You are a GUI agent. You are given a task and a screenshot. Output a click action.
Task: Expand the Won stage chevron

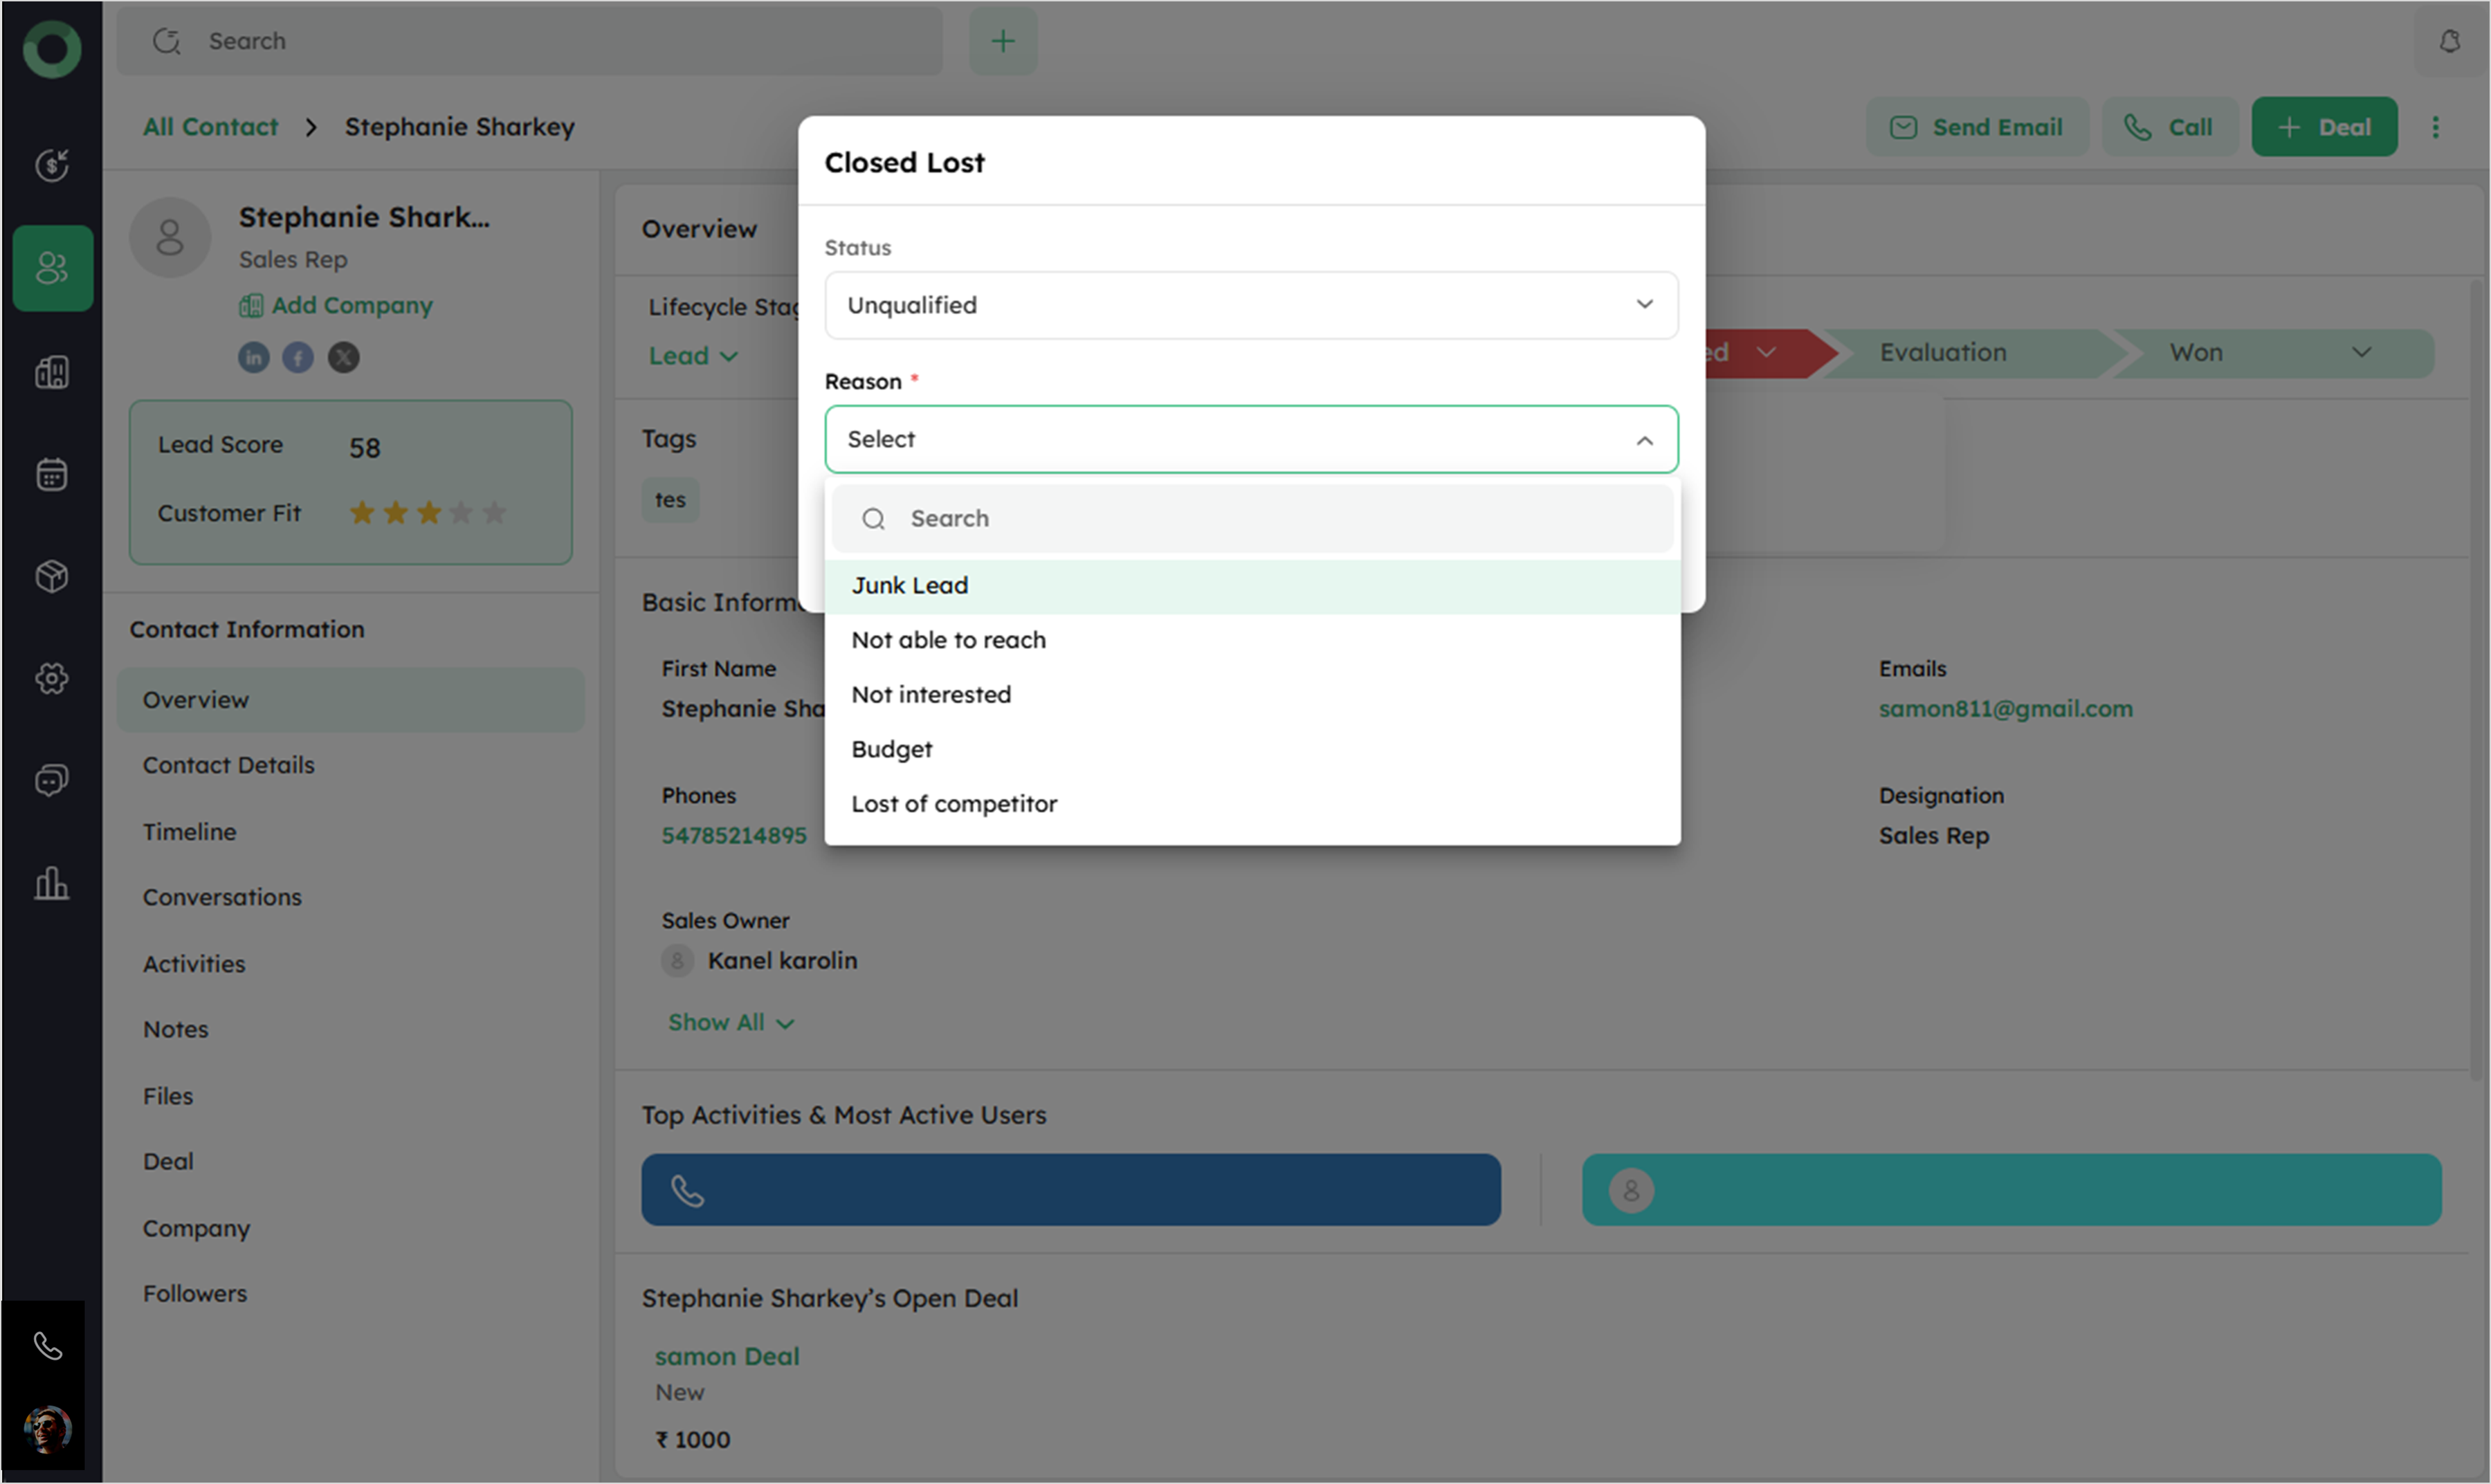[2362, 352]
